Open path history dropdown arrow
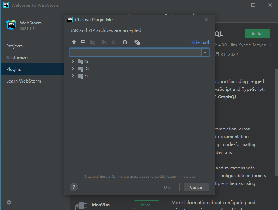Viewport: 278px width, 210px height. (x=205, y=52)
